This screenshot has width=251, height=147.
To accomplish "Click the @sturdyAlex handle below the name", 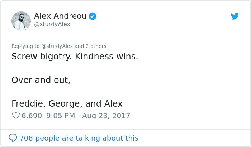I will (x=52, y=24).
